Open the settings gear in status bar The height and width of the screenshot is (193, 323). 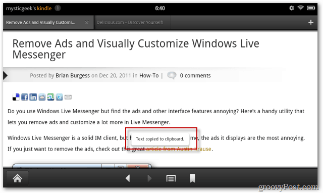(292, 8)
